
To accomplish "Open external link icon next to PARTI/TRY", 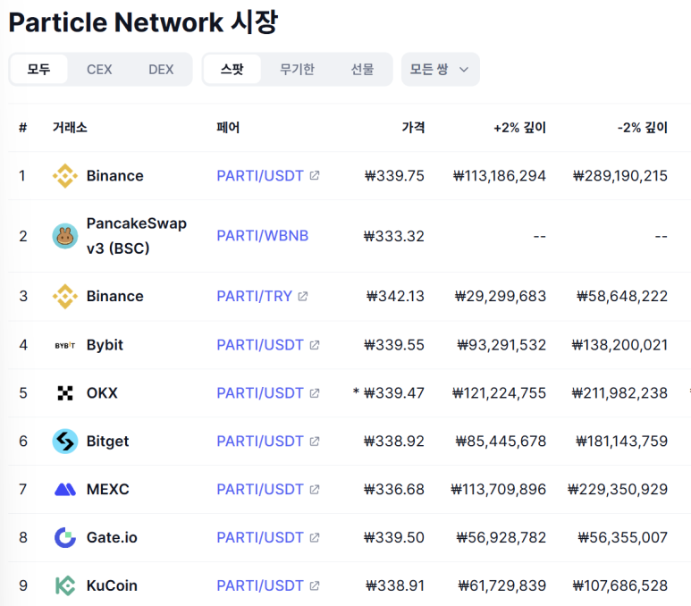I will coord(303,296).
